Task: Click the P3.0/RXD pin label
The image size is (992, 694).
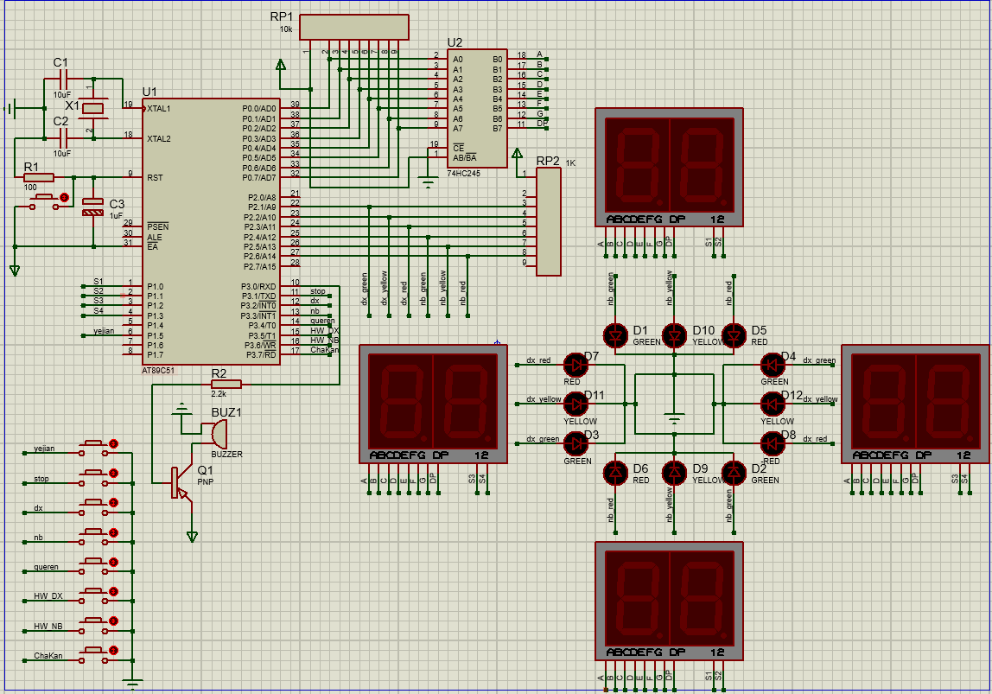Action: pos(258,287)
